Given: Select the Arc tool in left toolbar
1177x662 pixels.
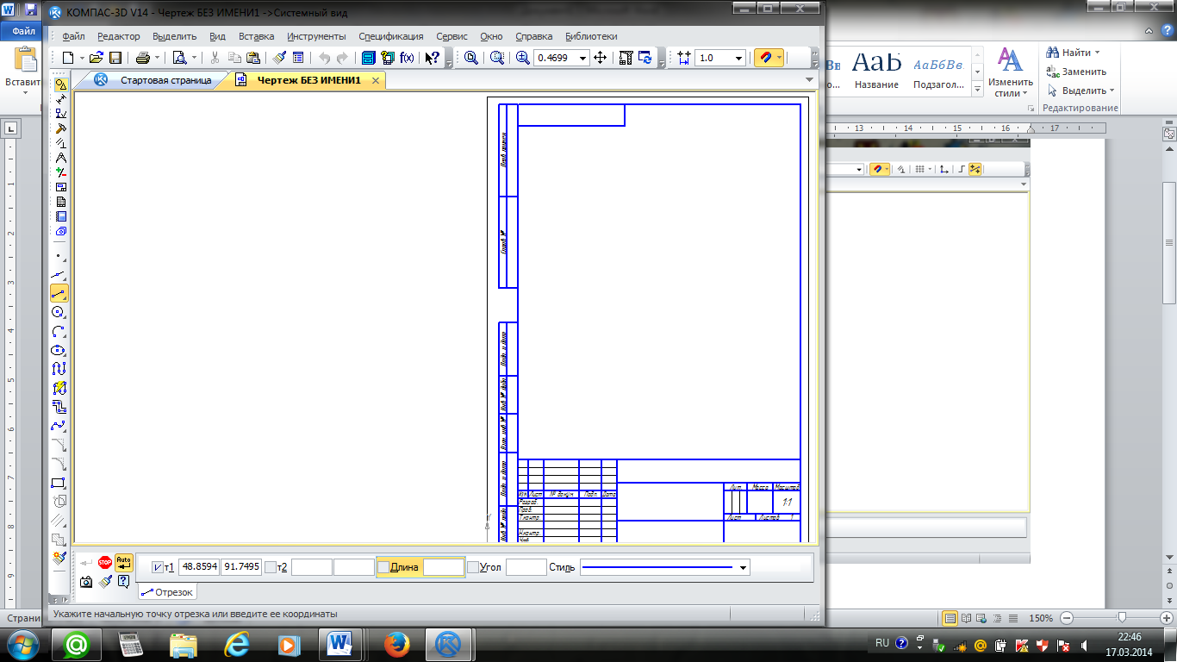Looking at the screenshot, I should point(59,331).
